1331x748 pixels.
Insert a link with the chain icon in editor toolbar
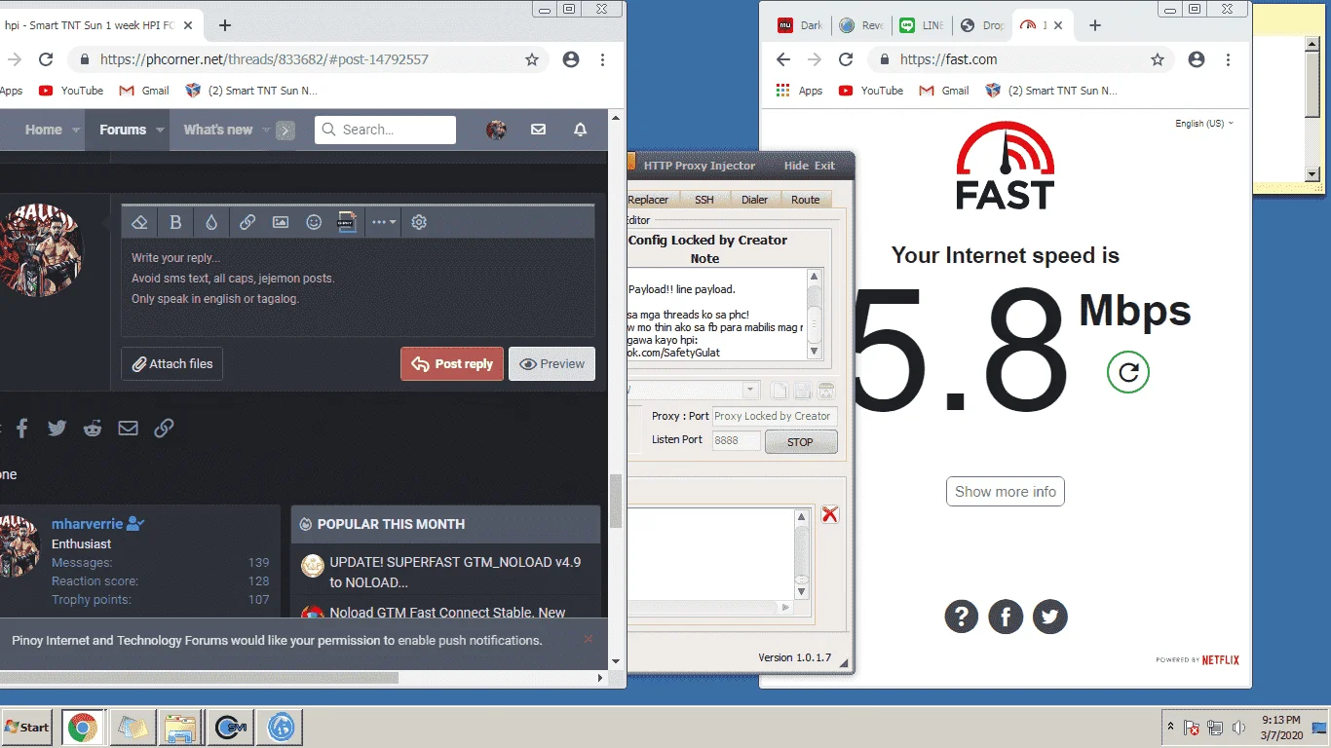247,222
